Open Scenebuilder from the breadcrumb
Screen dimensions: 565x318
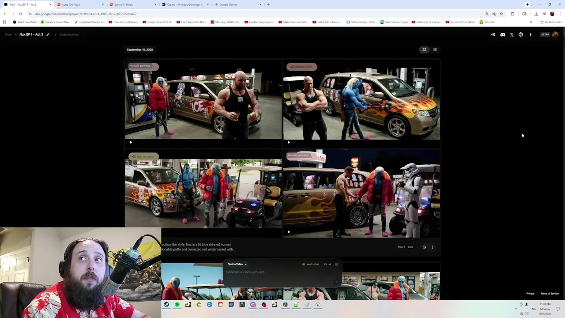coord(69,34)
